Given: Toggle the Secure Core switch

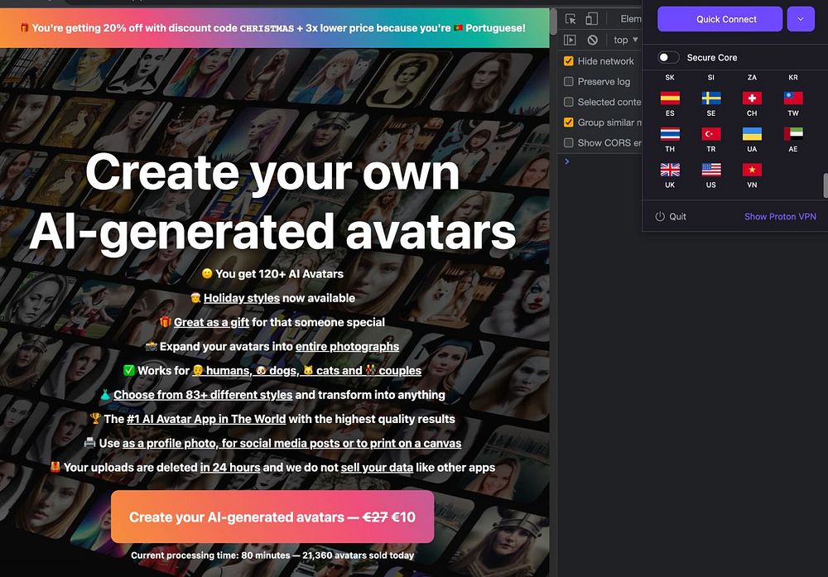Looking at the screenshot, I should click(x=668, y=57).
